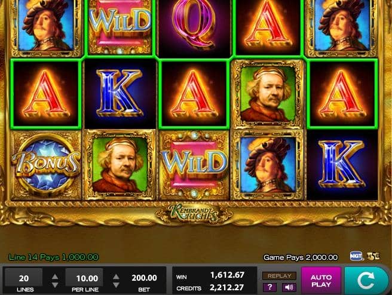392x295 pixels.
Task: Click the Line 14 Pays message
Action: pos(54,257)
